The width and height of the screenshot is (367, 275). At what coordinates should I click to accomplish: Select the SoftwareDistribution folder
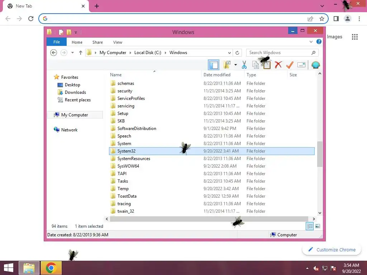[137, 129]
